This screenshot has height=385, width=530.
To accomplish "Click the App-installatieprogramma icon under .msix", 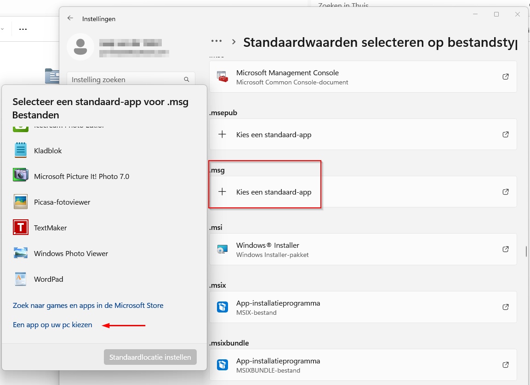I will tap(222, 307).
